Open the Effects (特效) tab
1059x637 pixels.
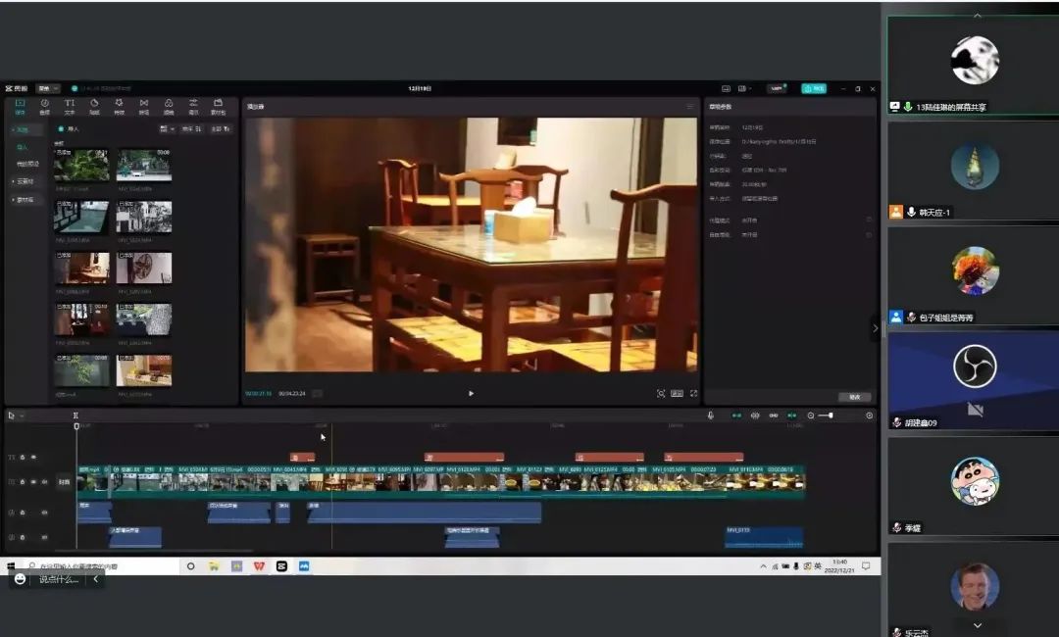click(x=119, y=106)
